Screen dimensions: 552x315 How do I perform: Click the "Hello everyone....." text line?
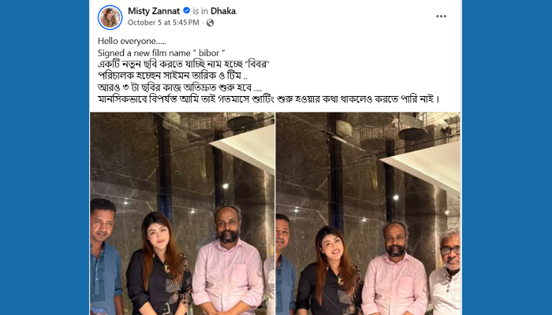[132, 41]
